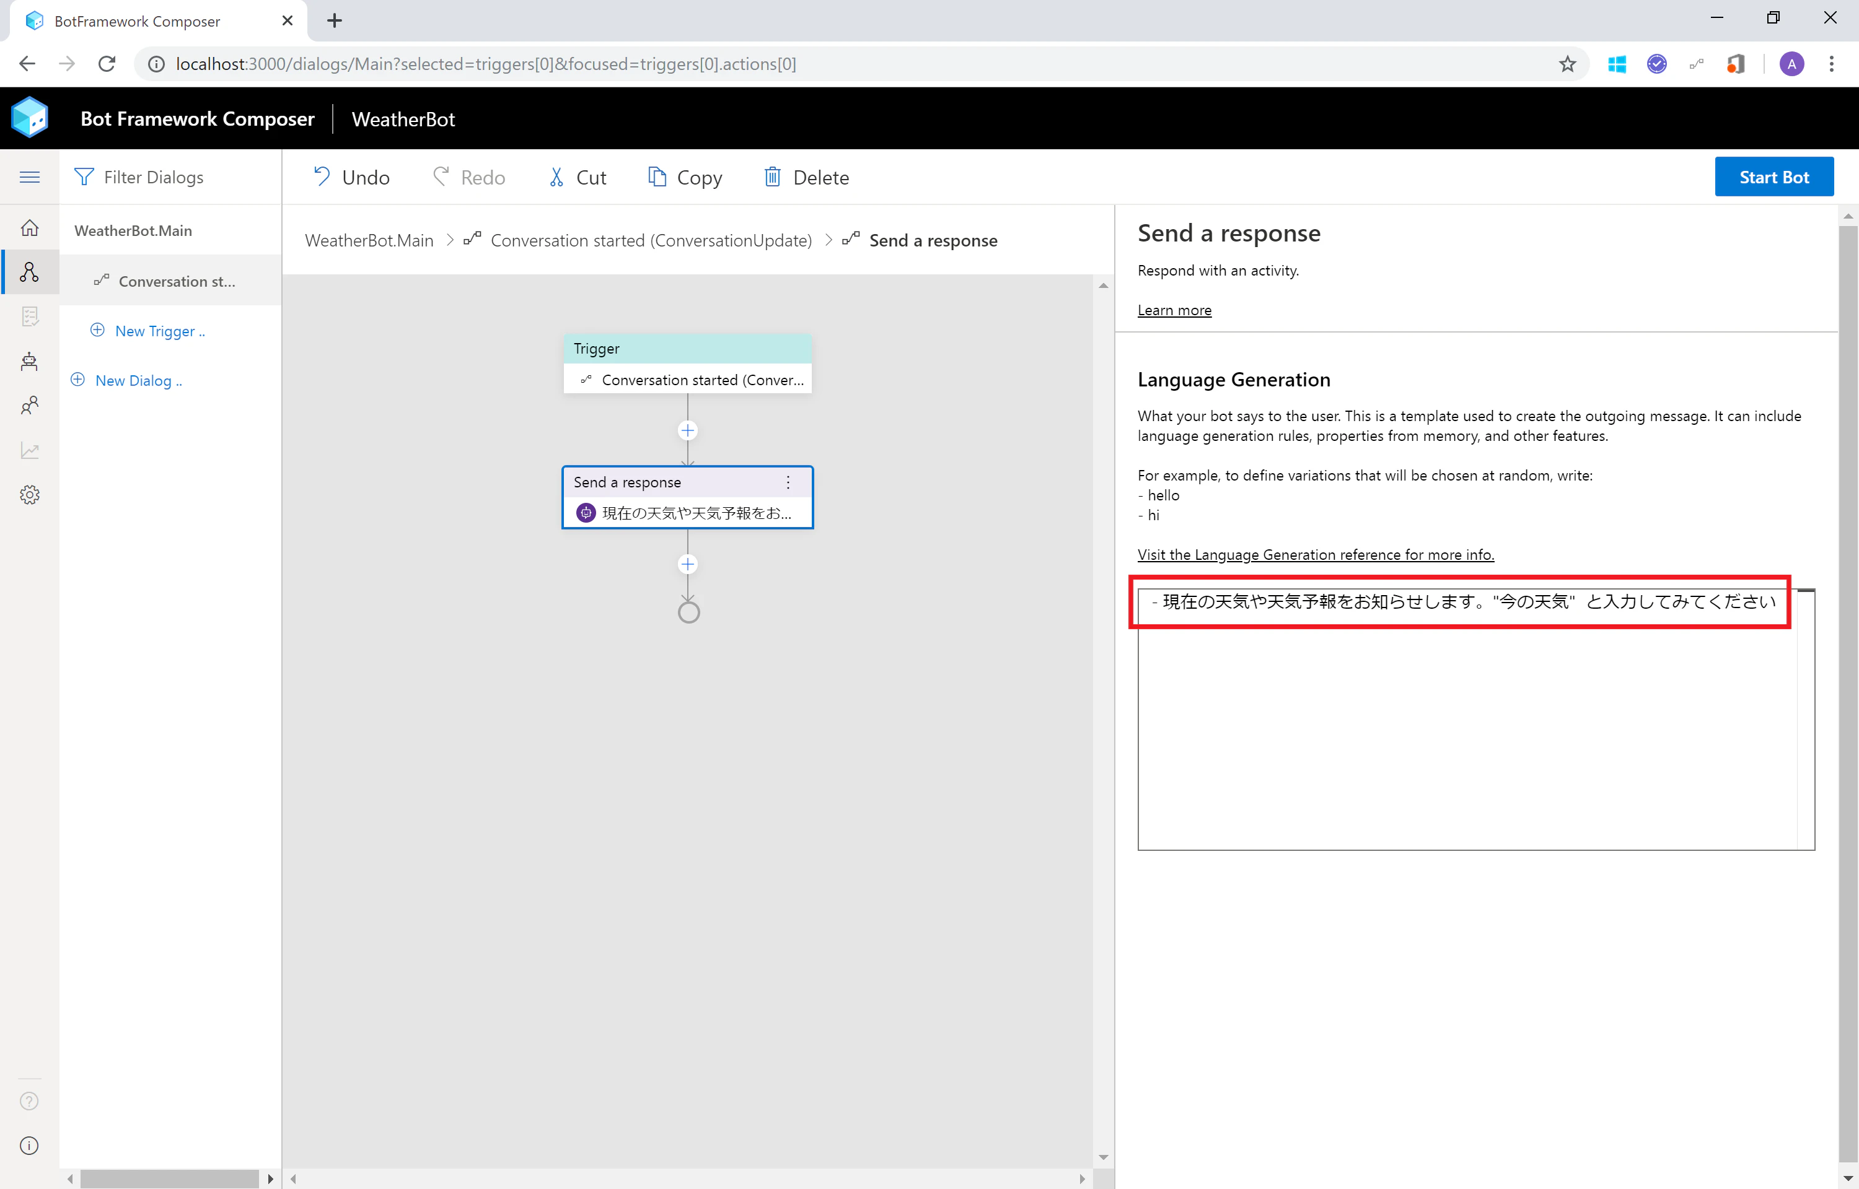Click the Bot Framework Composer logo
This screenshot has height=1189, width=1859.
point(30,118)
